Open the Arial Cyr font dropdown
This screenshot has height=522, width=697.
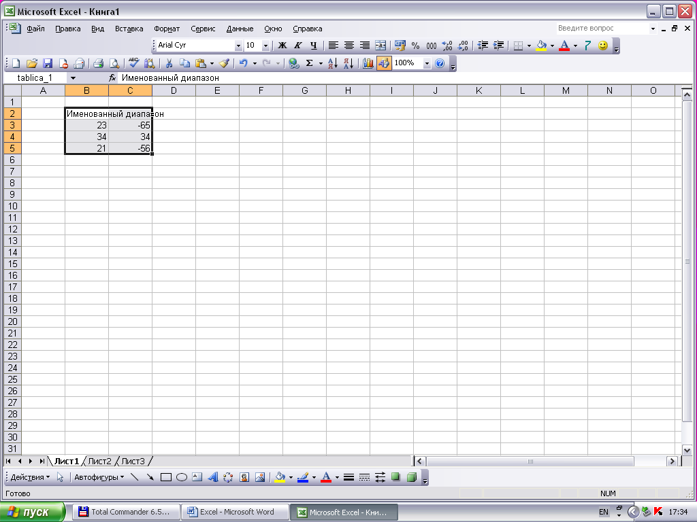pyautogui.click(x=238, y=46)
